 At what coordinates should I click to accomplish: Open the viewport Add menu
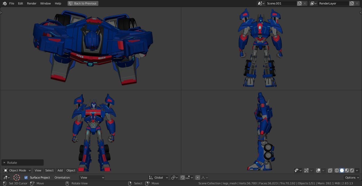pos(60,170)
